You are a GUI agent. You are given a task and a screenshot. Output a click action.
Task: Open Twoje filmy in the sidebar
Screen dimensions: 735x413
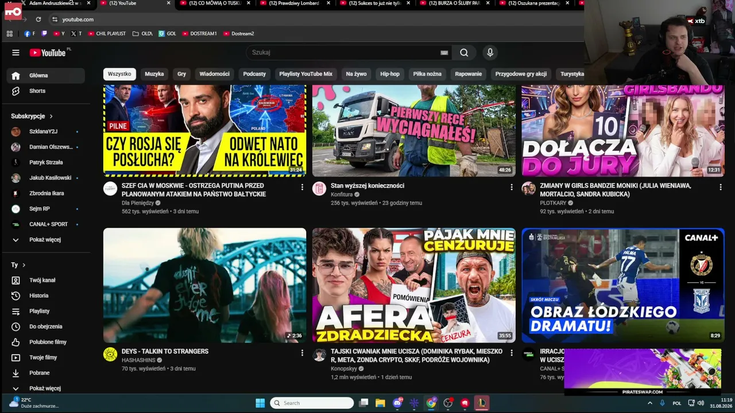tap(46, 358)
